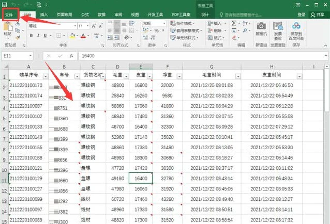Click the Orientation text angle icon
The height and width of the screenshot is (224, 330).
[126, 38]
